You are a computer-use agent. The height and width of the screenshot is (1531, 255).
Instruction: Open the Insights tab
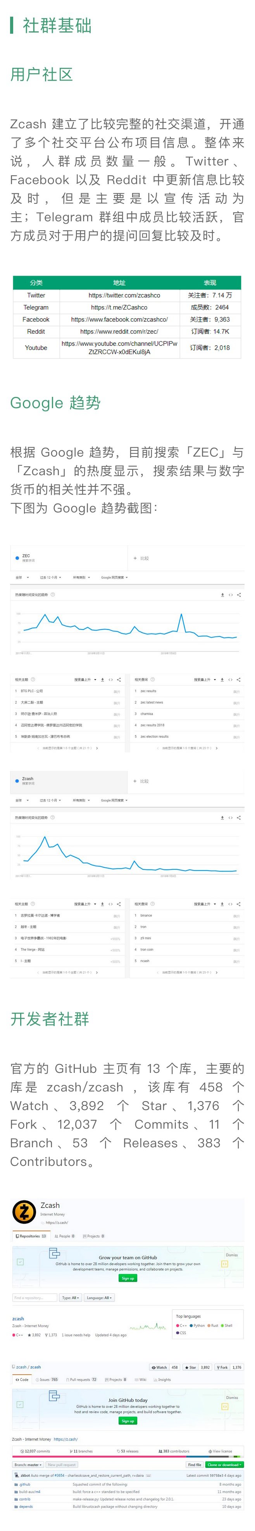(x=162, y=1379)
